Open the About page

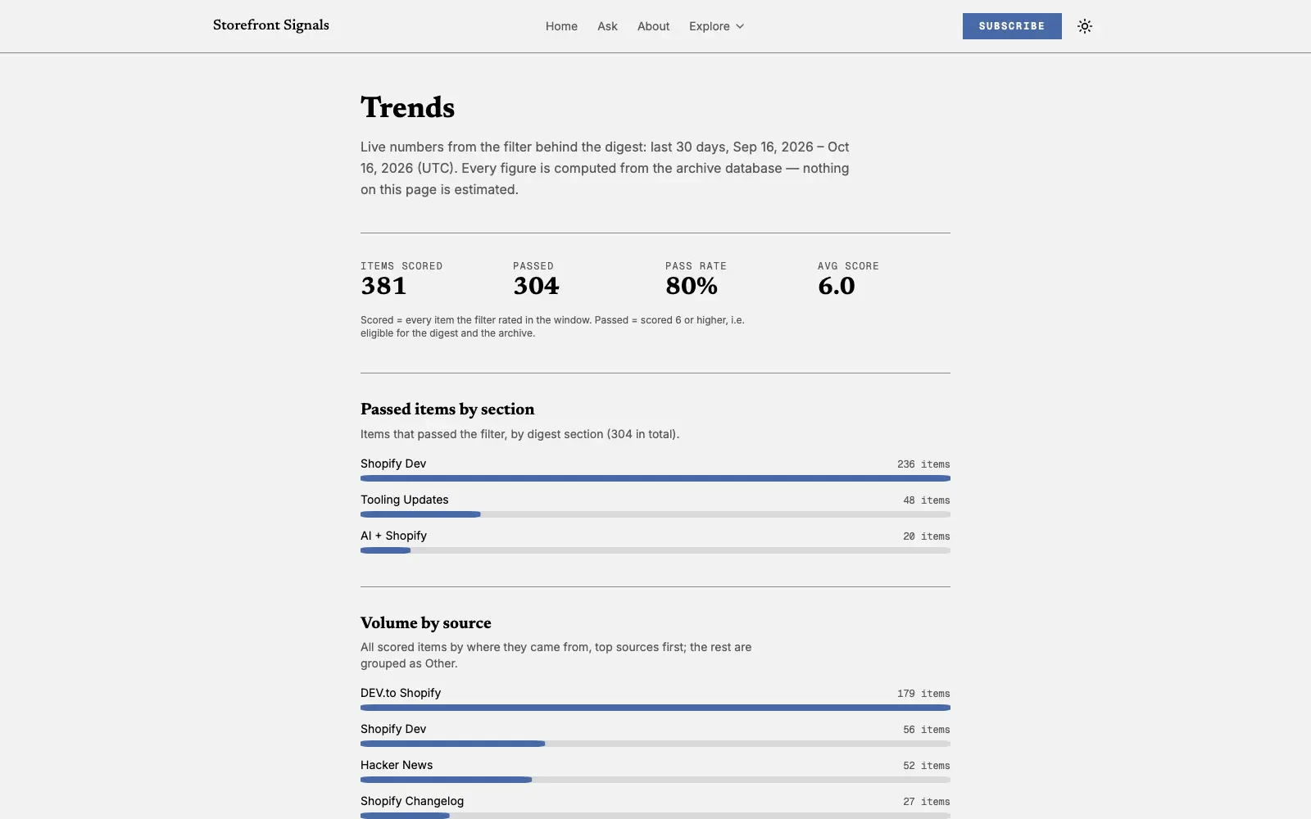click(x=653, y=26)
